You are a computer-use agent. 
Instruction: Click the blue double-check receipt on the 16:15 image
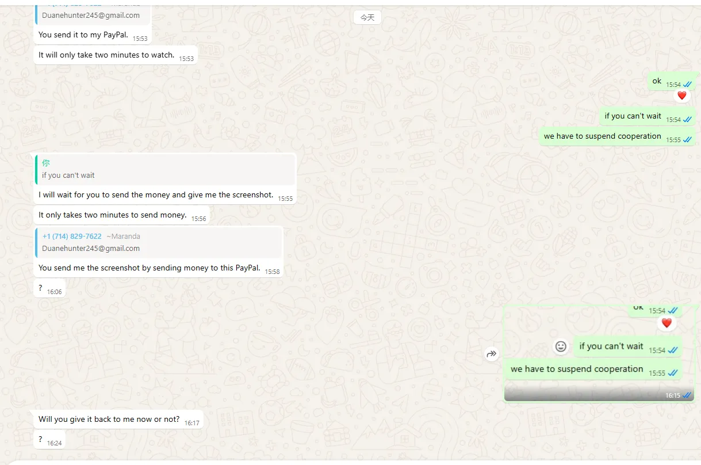(687, 395)
